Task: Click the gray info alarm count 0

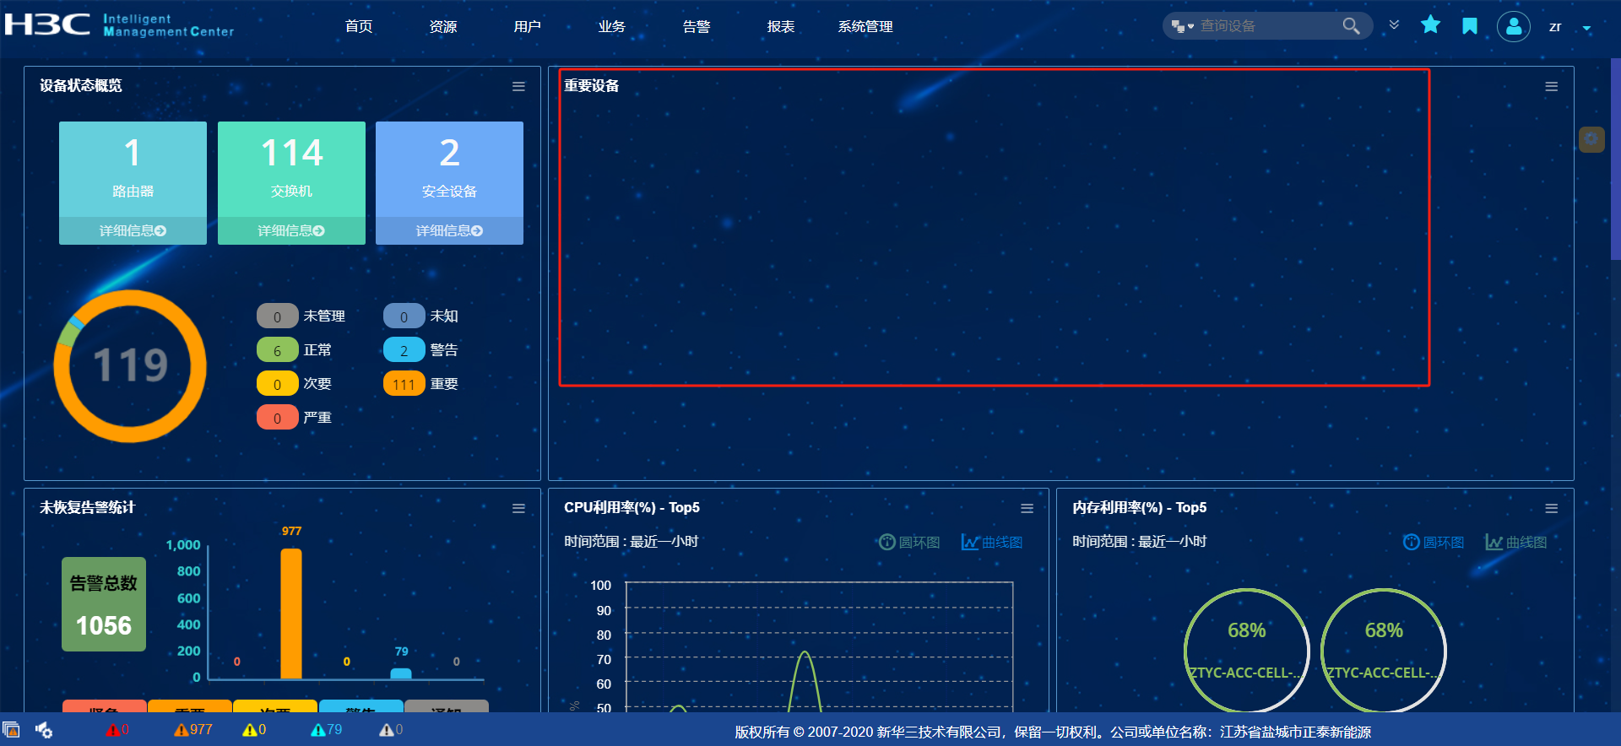Action: tap(391, 729)
